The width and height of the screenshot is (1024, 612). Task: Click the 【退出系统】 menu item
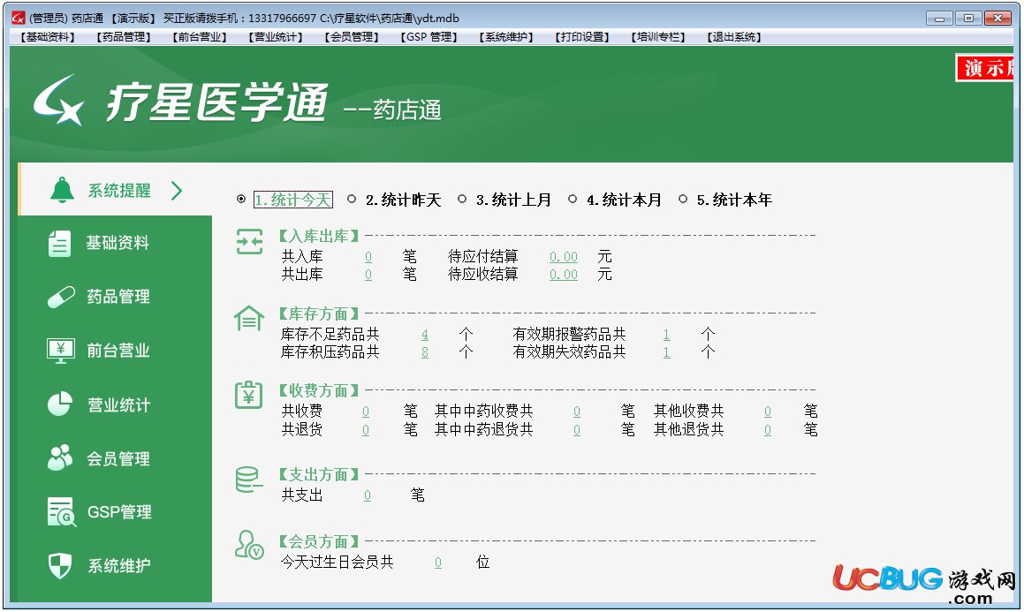point(734,37)
